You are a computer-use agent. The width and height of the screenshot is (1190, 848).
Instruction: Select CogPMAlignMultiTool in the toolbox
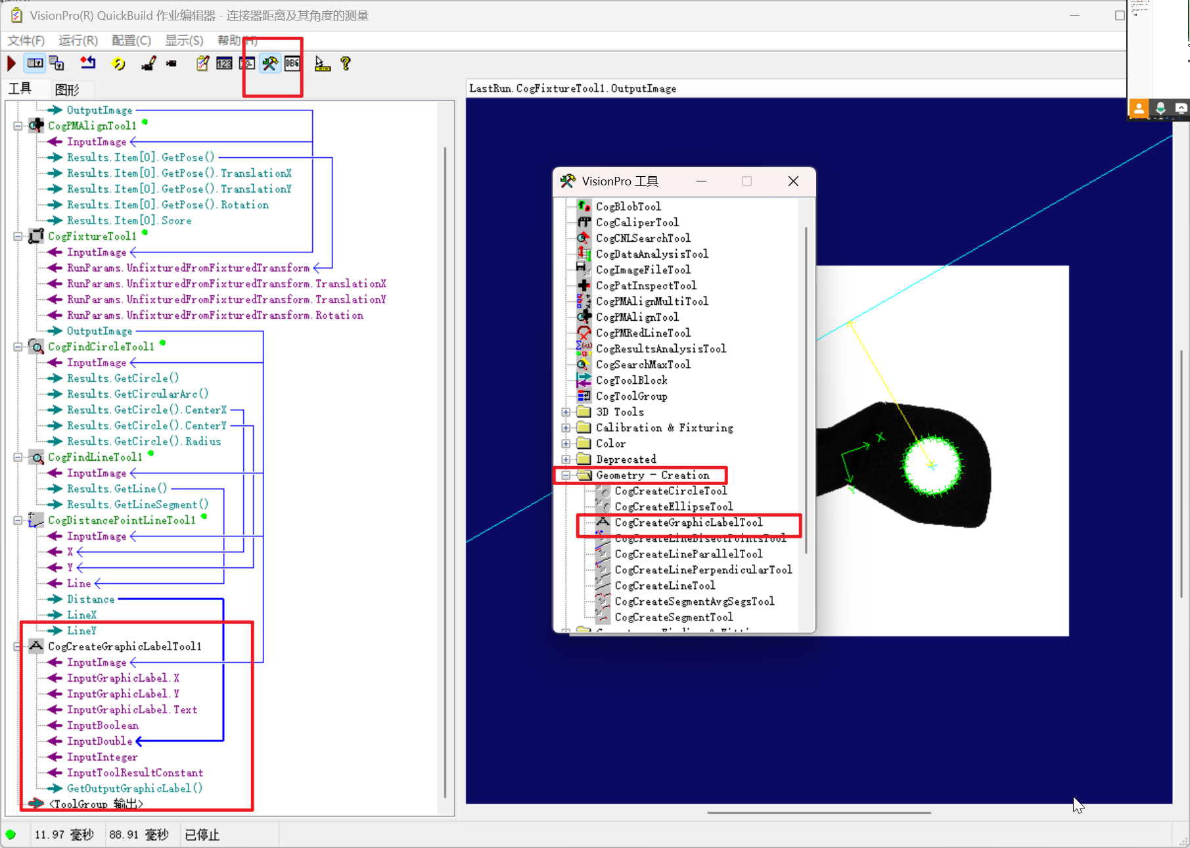[652, 301]
